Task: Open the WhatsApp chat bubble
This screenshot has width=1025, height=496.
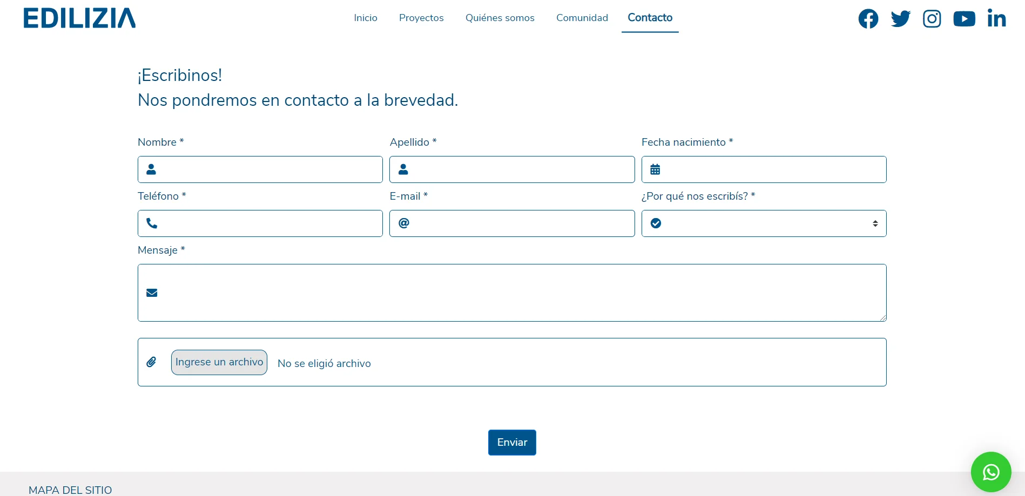Action: pos(990,472)
